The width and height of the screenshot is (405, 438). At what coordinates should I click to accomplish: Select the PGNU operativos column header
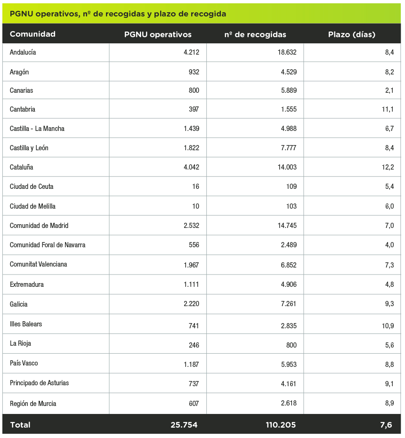[x=158, y=35]
